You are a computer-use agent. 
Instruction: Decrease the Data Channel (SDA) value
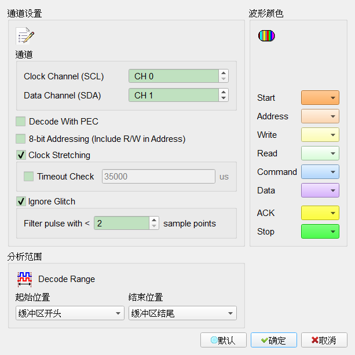224,98
